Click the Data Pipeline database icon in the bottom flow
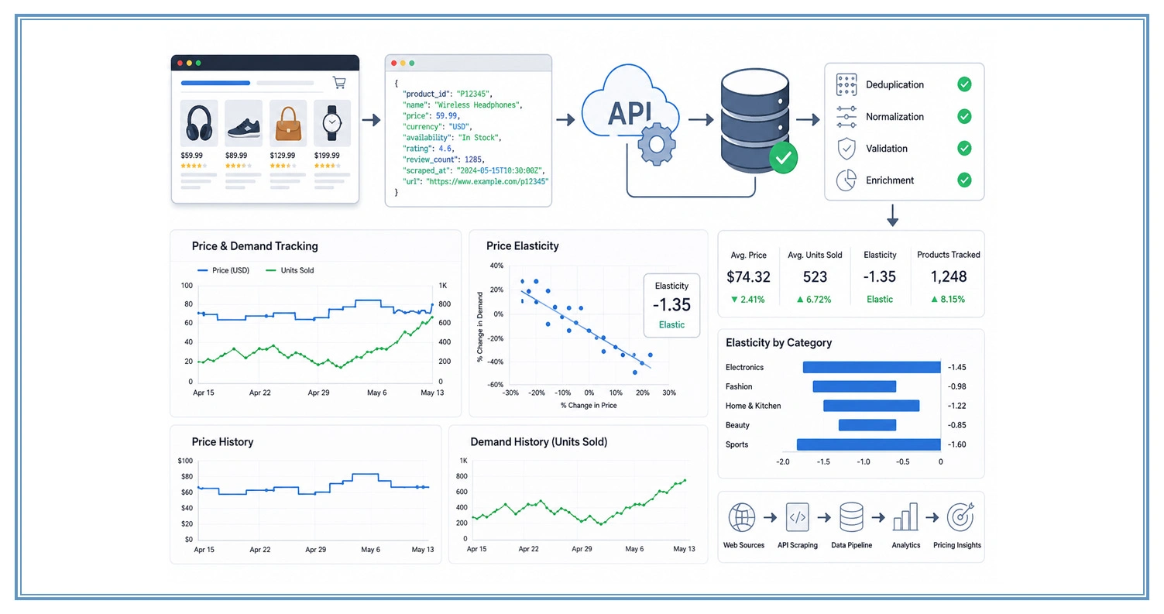Screen dimensions: 1164x614 [x=851, y=516]
